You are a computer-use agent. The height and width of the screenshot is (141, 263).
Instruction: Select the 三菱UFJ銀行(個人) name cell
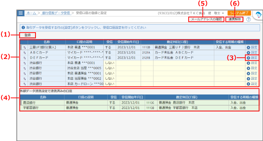pyautogui.click(x=47, y=48)
